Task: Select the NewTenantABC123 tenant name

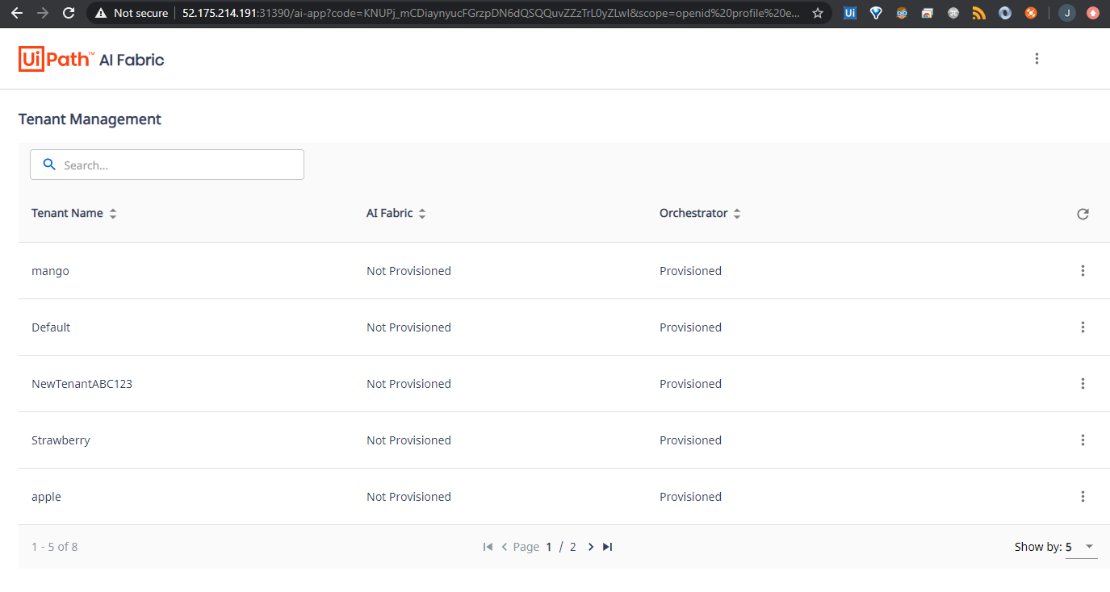Action: pos(82,384)
